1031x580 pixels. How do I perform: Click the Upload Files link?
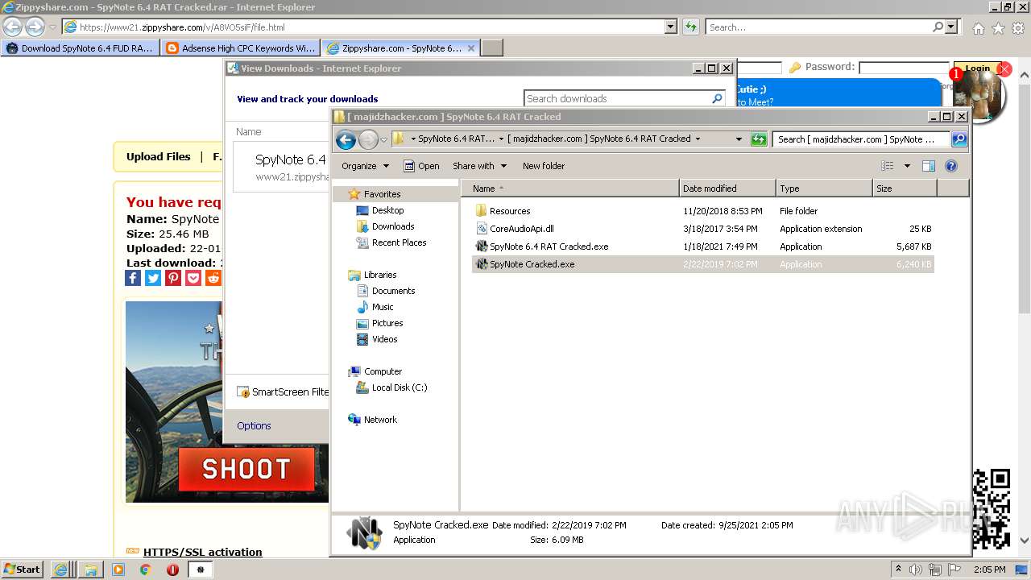coord(159,157)
